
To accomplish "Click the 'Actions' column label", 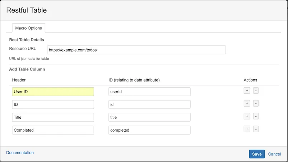I will (x=250, y=80).
